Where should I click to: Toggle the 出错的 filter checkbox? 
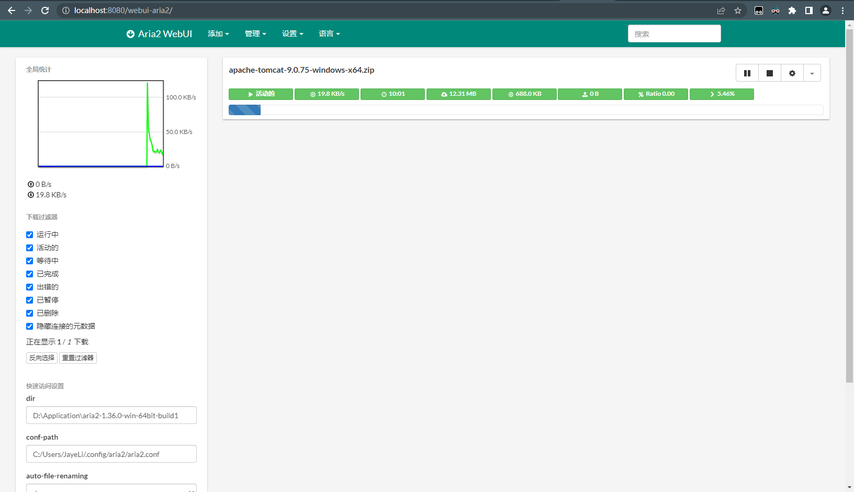click(30, 287)
